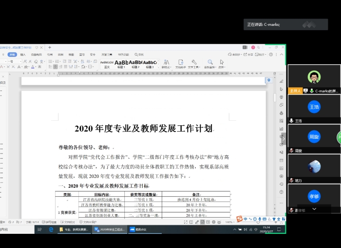341x248 pixels.
Task: Click the selection arrow tool in ribbon
Action: [222, 63]
